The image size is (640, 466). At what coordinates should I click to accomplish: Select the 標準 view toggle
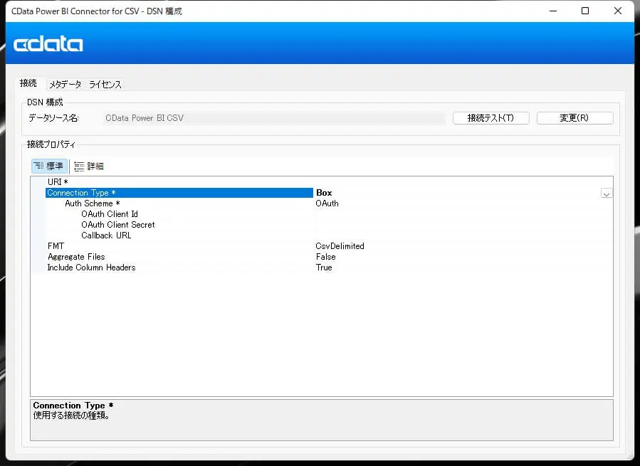(x=49, y=166)
